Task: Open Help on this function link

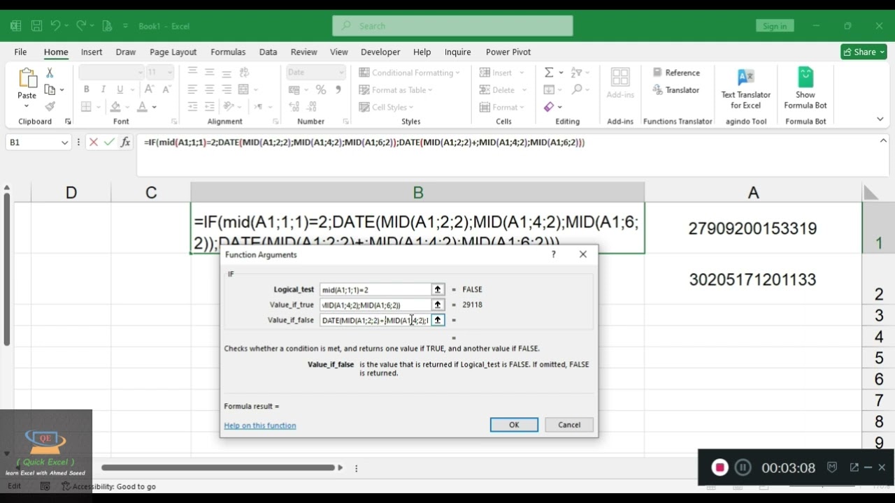Action: [x=260, y=425]
